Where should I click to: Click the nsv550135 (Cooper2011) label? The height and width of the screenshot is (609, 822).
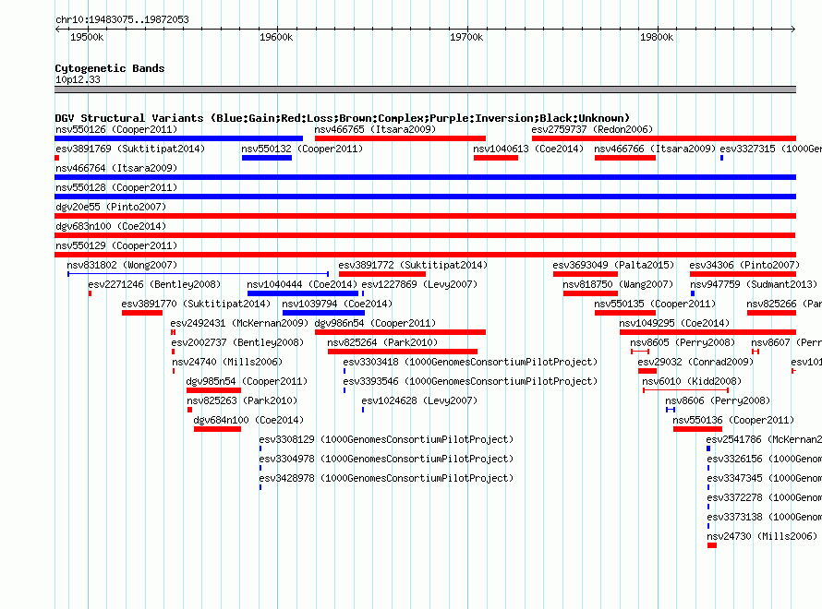[655, 304]
